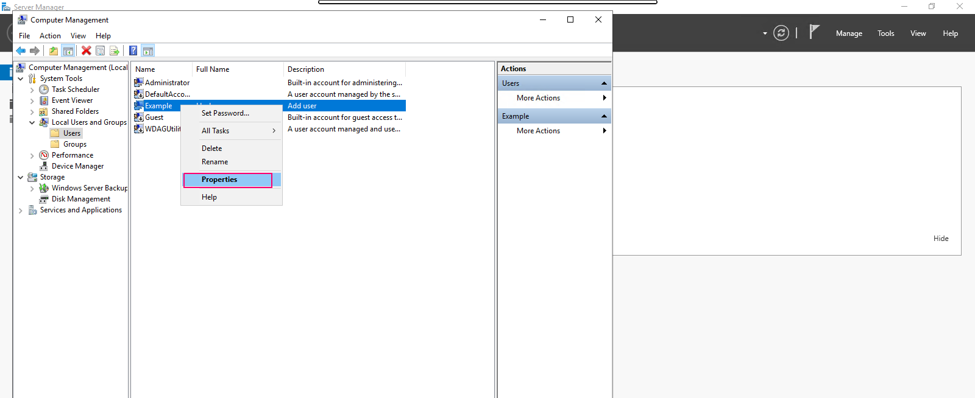Click the Forward arrow toolbar icon
This screenshot has height=398, width=975.
pos(35,51)
